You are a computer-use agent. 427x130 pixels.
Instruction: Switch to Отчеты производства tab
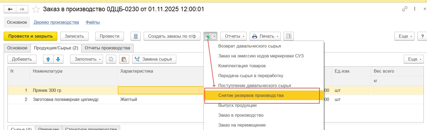pos(107,48)
